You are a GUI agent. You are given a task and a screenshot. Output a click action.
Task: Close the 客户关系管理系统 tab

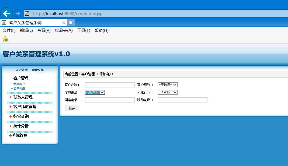coord(64,23)
